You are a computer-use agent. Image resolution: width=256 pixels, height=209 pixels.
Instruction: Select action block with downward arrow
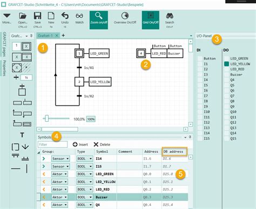(x=28, y=114)
